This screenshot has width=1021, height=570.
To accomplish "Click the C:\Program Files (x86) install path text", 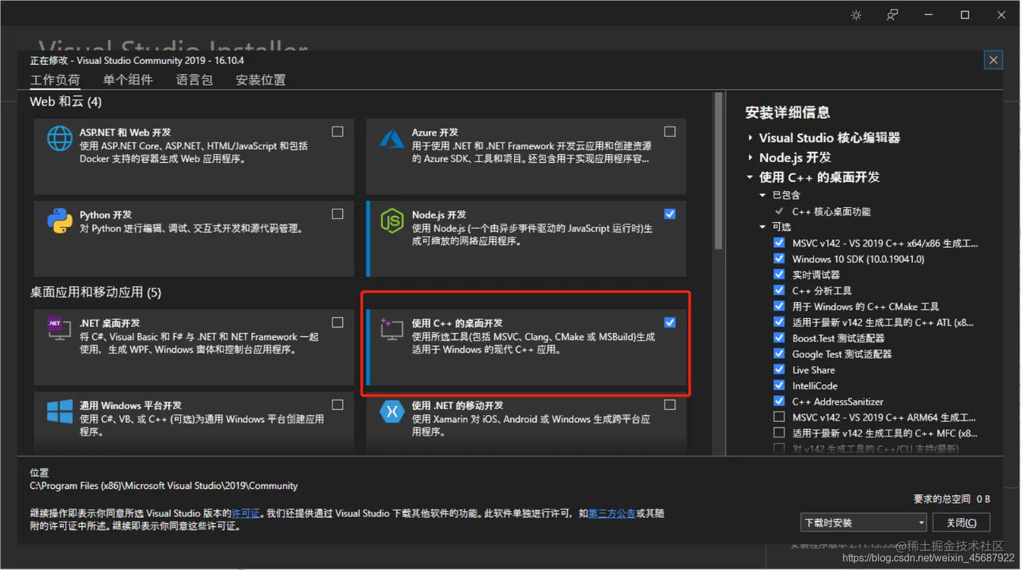I will [163, 486].
